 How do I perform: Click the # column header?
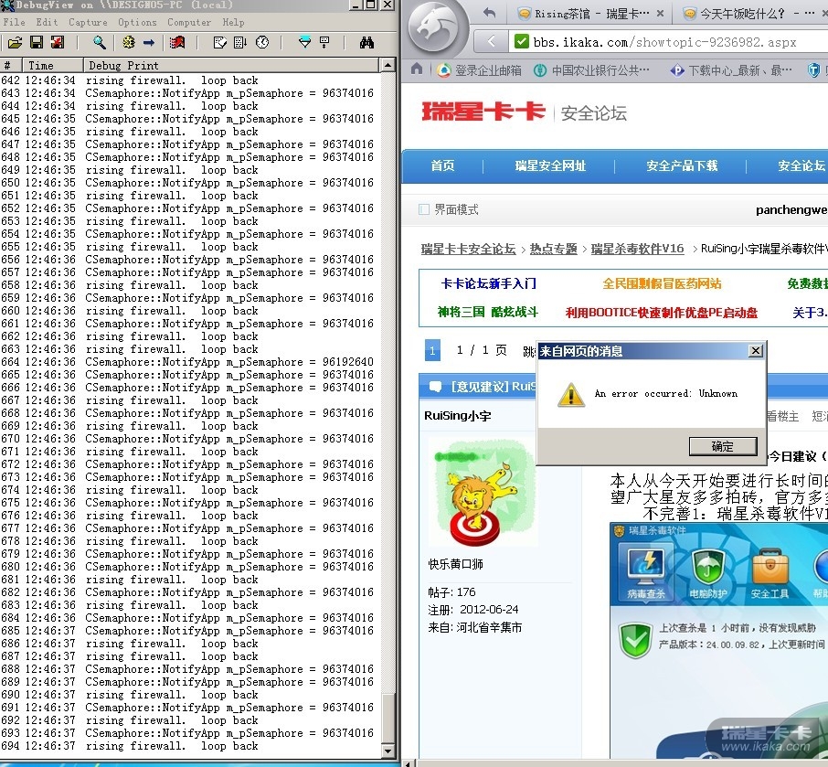(11, 66)
